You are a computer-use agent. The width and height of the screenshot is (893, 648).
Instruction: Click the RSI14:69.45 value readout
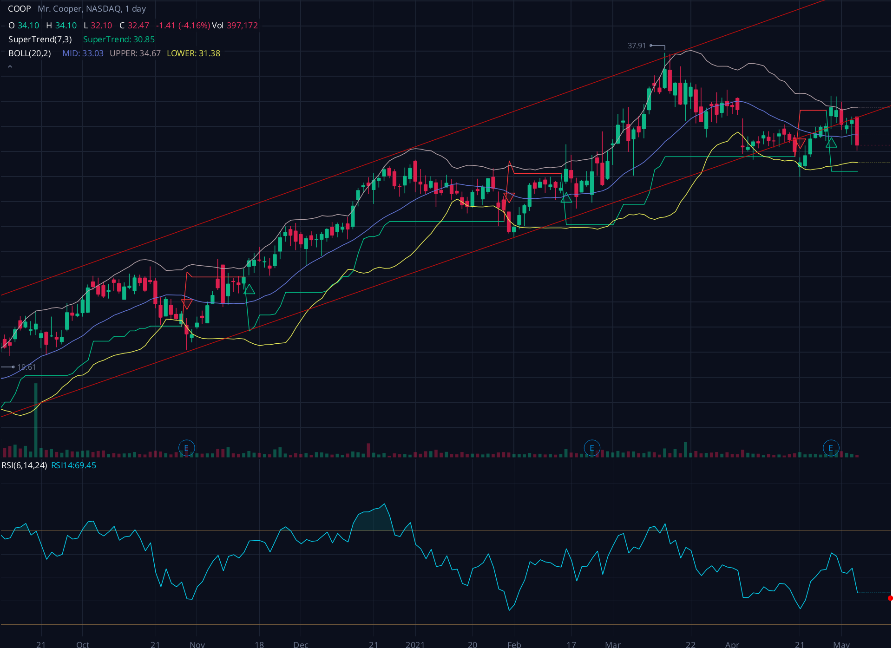pyautogui.click(x=73, y=465)
